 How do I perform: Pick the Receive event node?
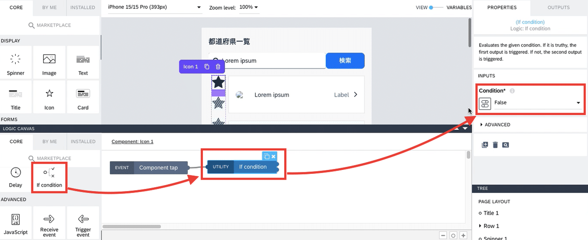click(x=49, y=223)
